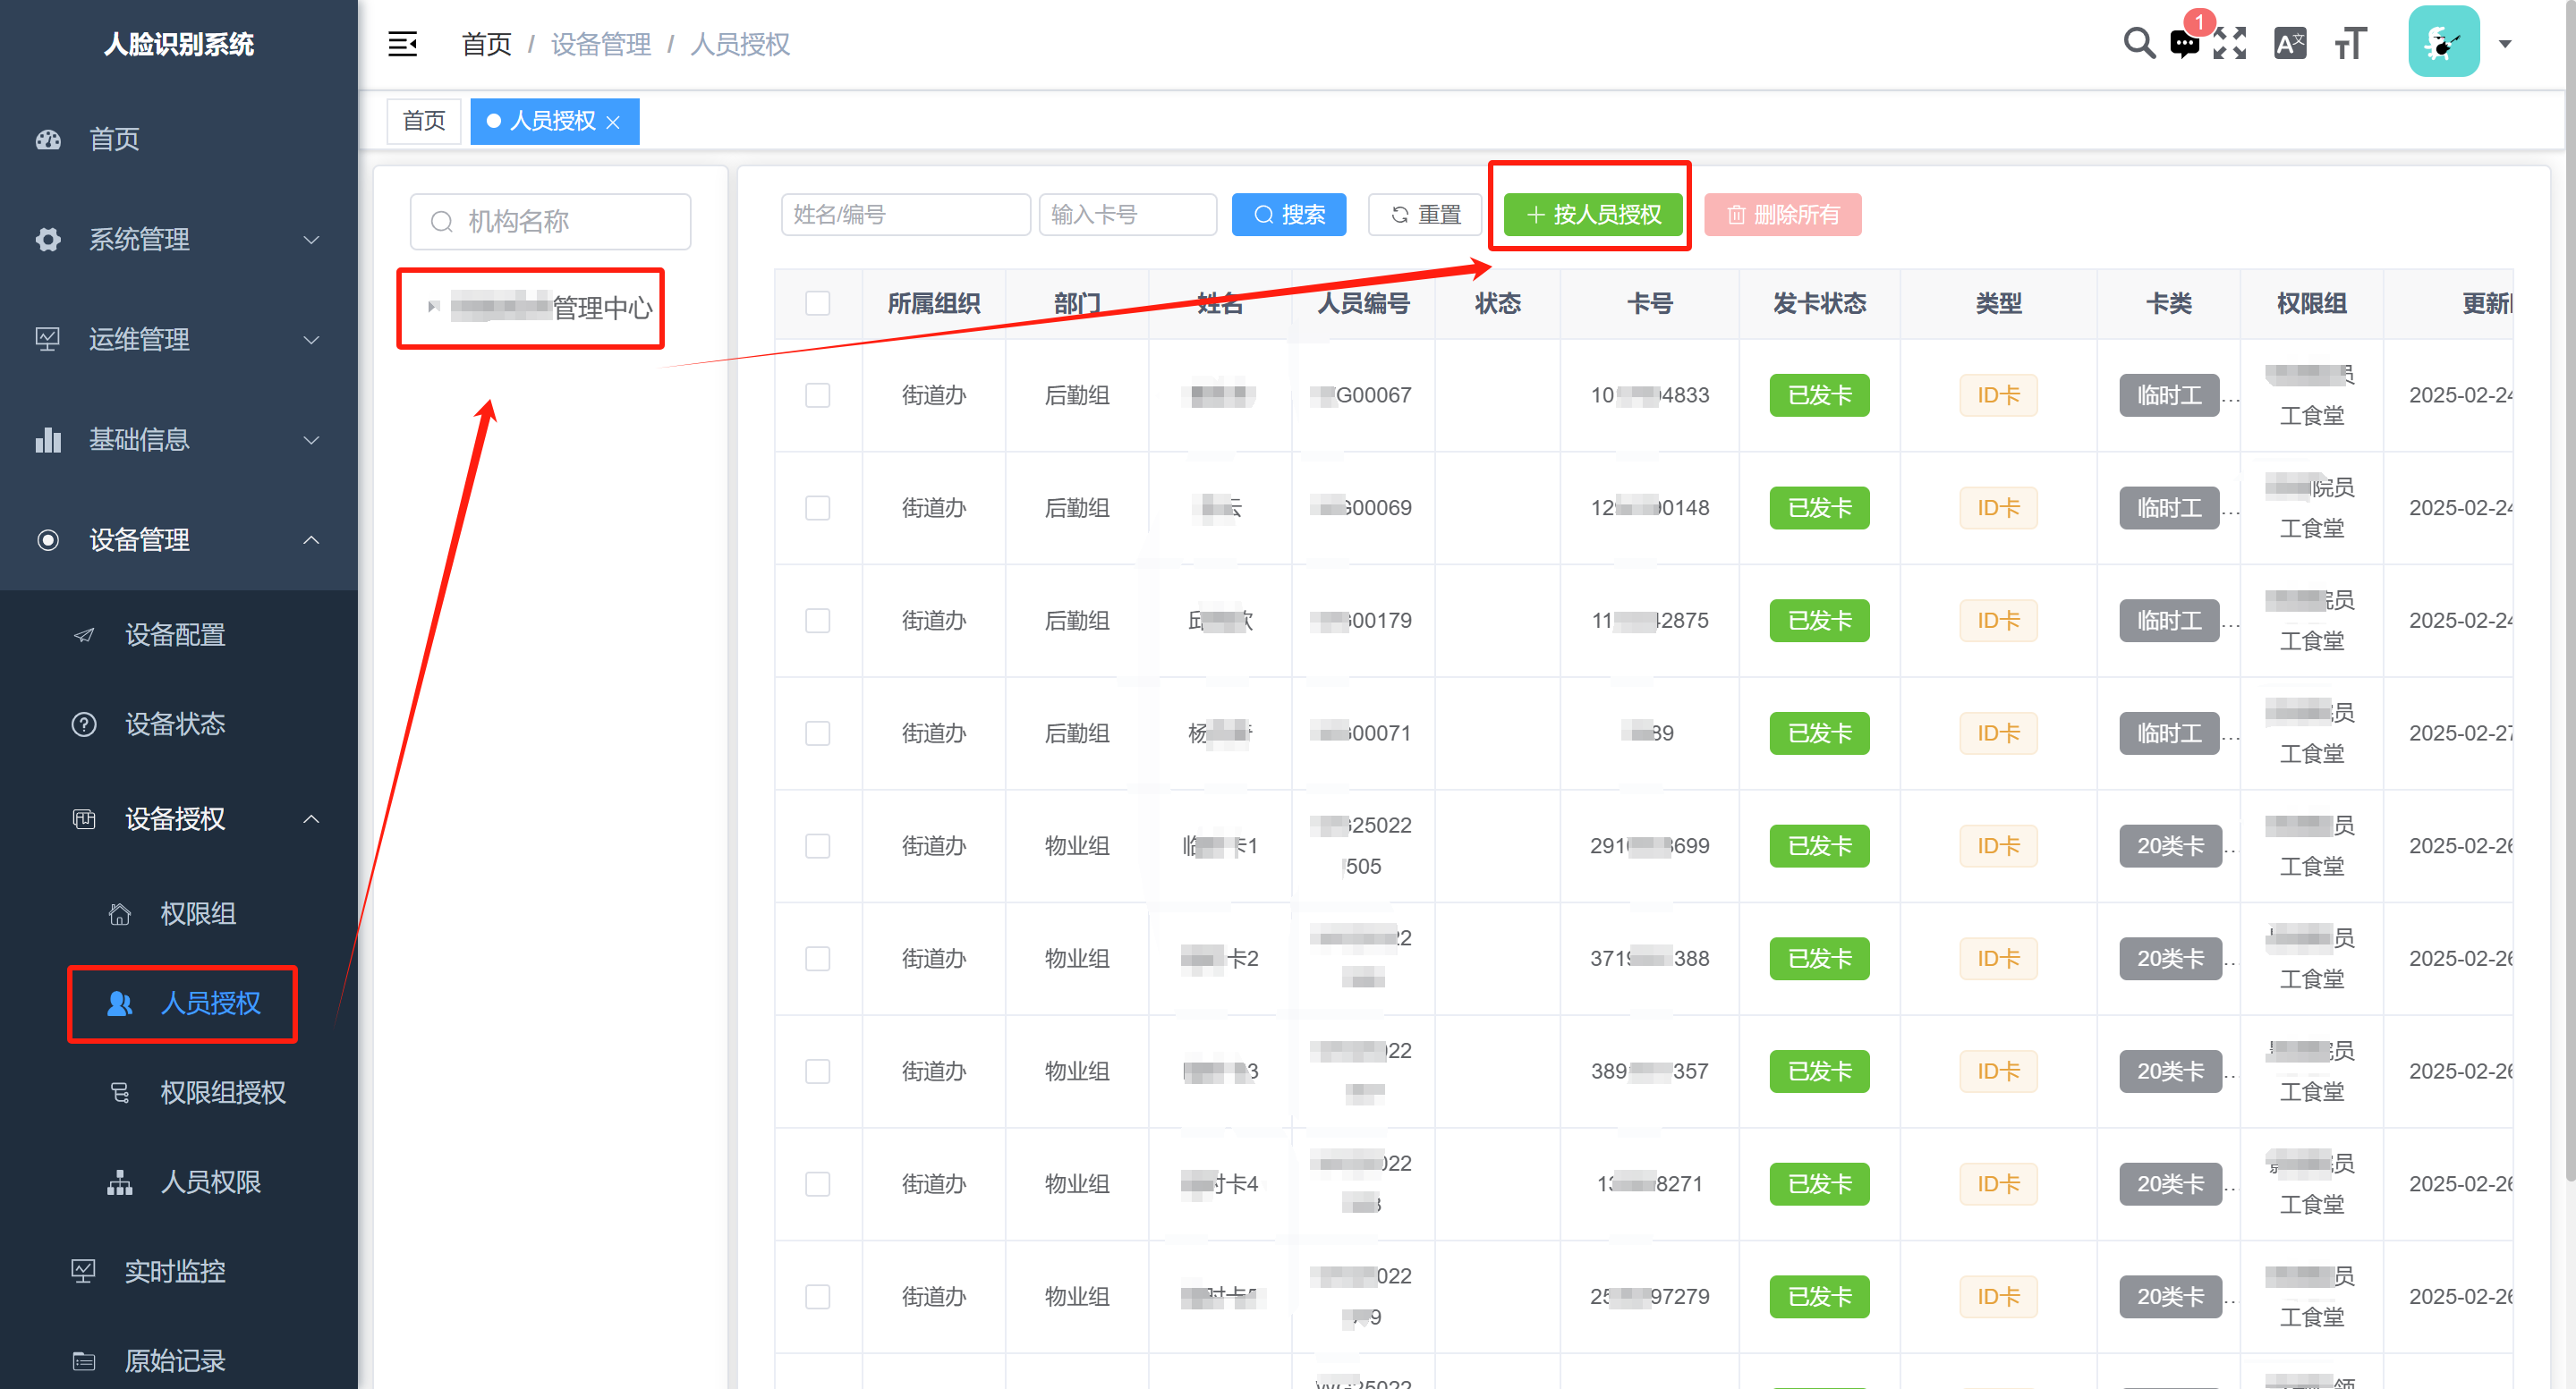The height and width of the screenshot is (1389, 2576).
Task: Open the user menu dropdown caret
Action: click(2505, 44)
